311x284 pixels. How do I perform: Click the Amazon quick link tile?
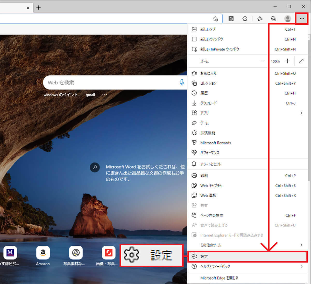[x=43, y=256]
